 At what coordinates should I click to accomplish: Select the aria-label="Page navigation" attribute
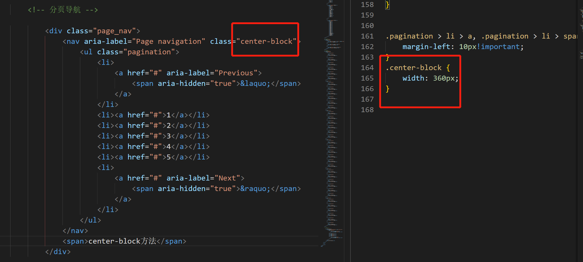click(x=145, y=41)
